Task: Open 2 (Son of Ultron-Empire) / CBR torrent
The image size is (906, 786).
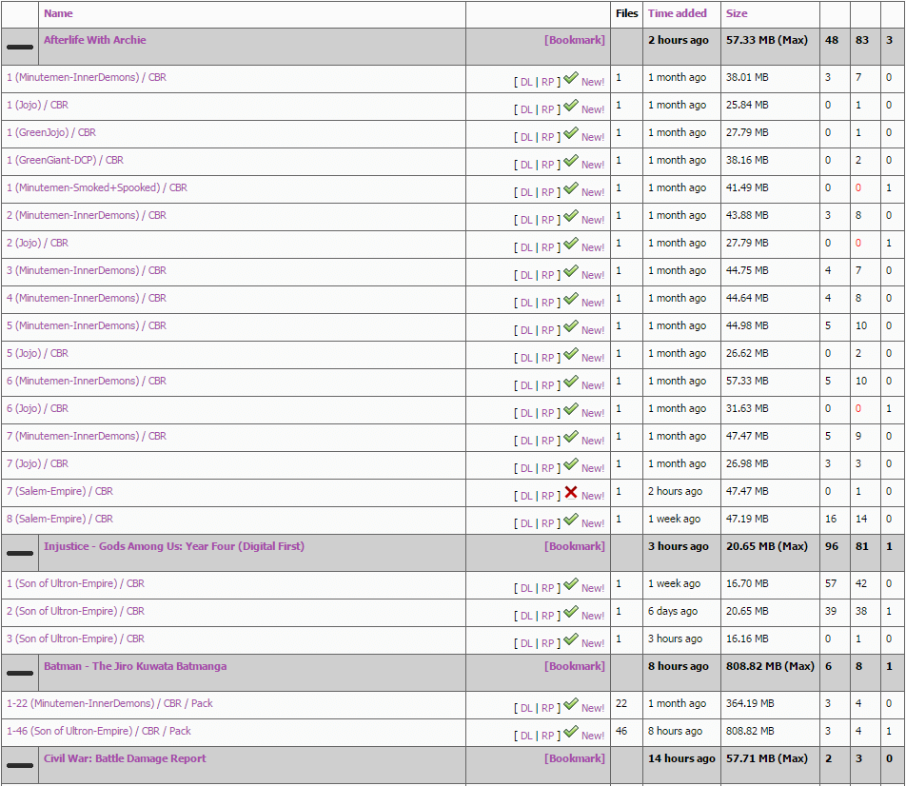Action: pyautogui.click(x=76, y=611)
